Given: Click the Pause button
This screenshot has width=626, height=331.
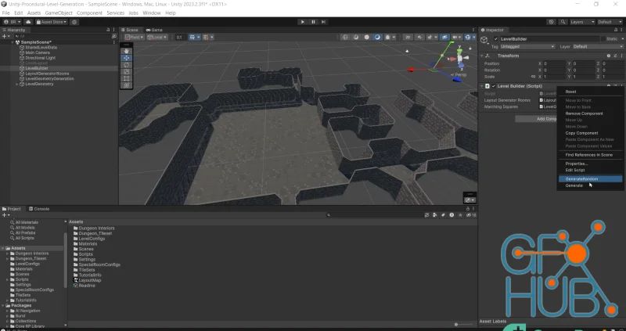Looking at the screenshot, I should tap(313, 22).
